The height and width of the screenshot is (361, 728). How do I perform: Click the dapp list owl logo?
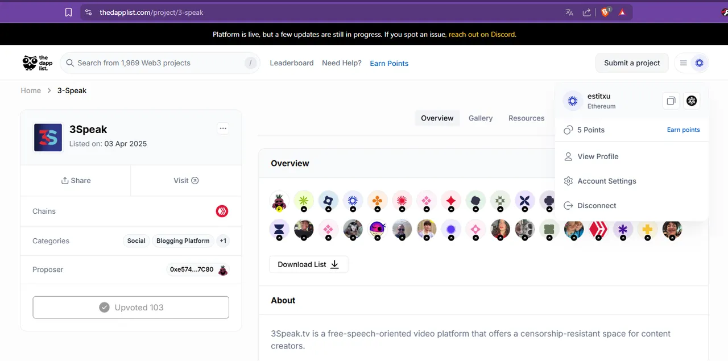[37, 63]
